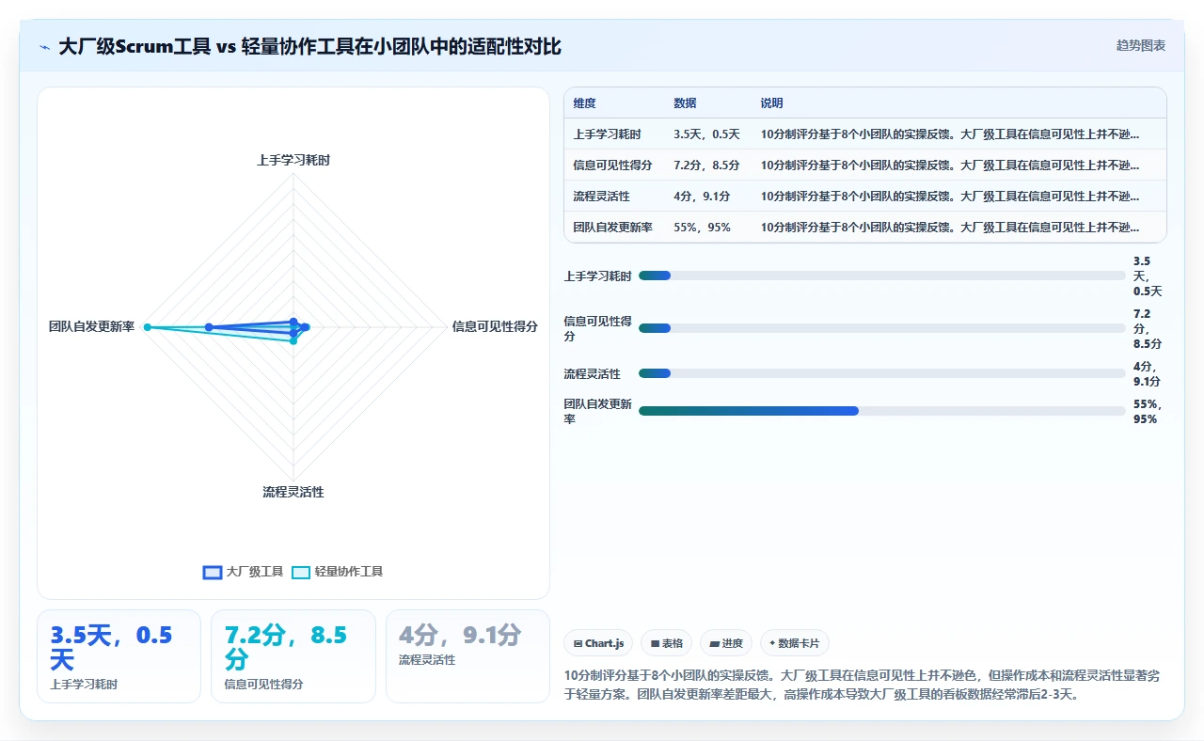Click the trend icon beside the title
The width and height of the screenshot is (1204, 741).
coord(45,47)
